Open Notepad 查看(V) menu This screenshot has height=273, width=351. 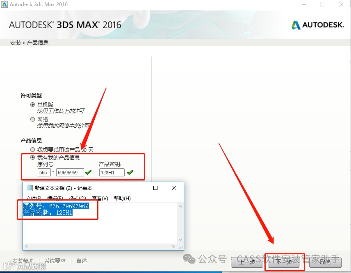click(x=100, y=199)
